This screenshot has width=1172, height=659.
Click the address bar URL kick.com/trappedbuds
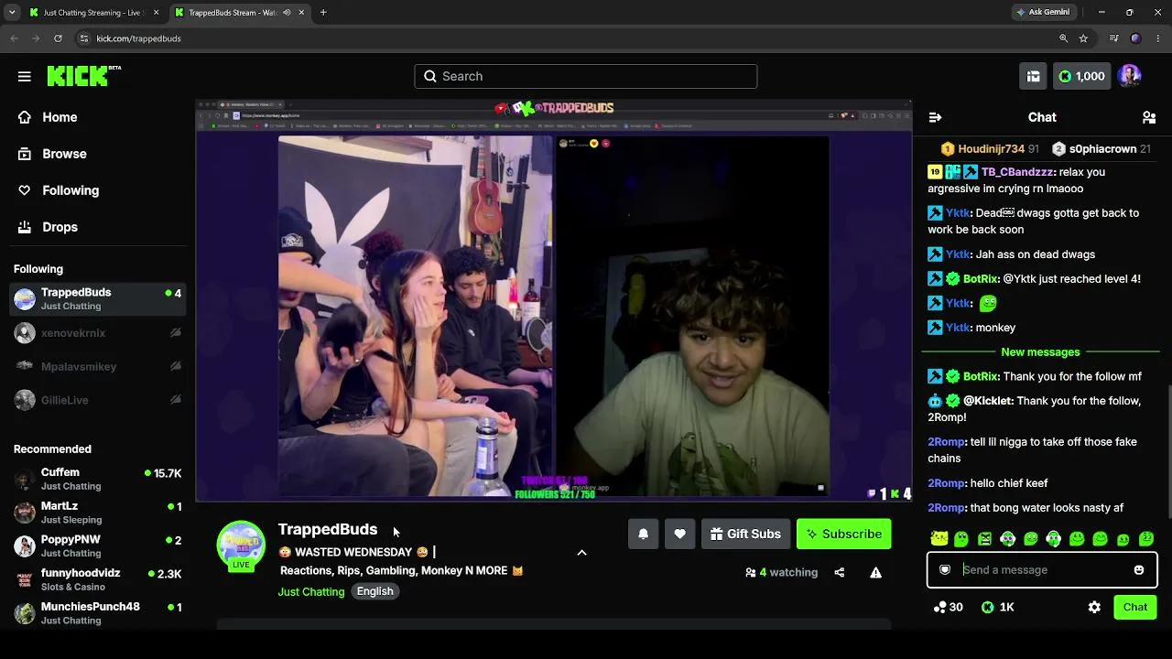138,38
